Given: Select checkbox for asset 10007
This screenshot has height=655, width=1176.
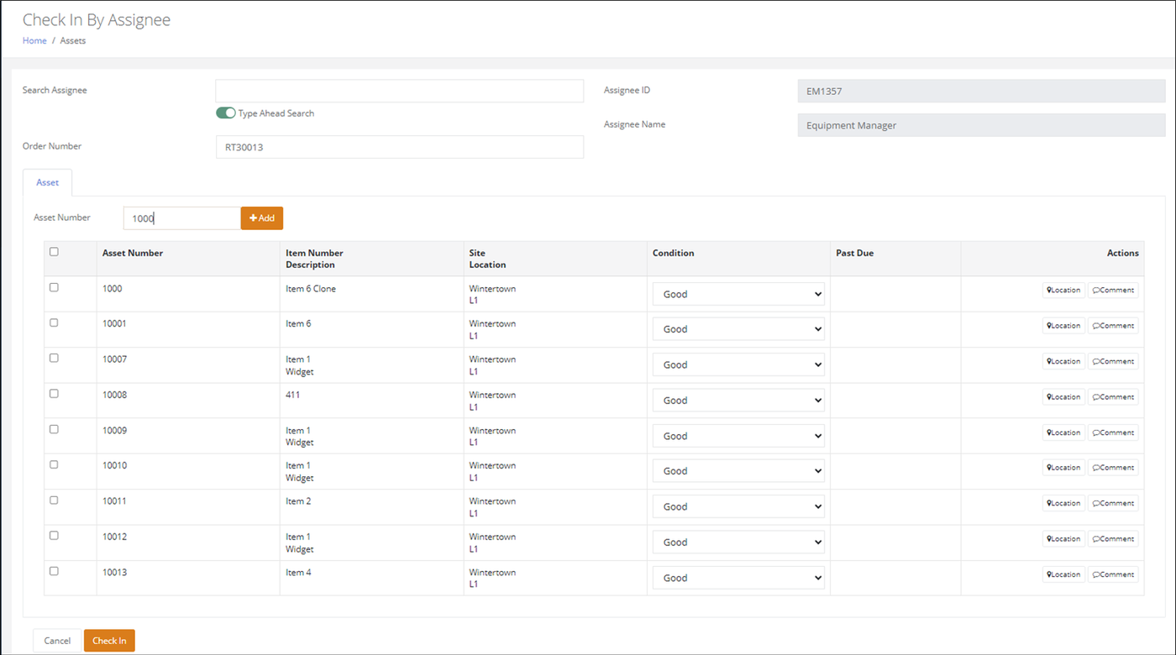Looking at the screenshot, I should point(54,358).
